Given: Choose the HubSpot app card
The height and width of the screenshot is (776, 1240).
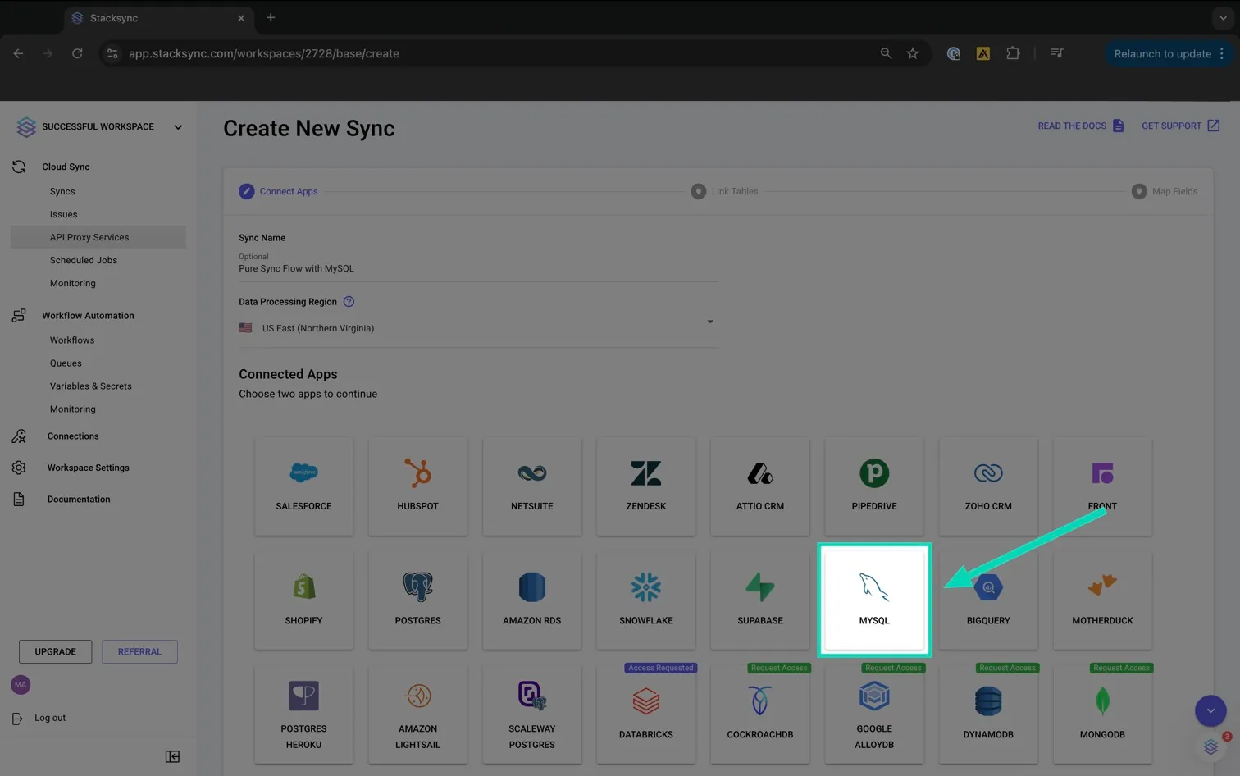Looking at the screenshot, I should click(x=417, y=486).
